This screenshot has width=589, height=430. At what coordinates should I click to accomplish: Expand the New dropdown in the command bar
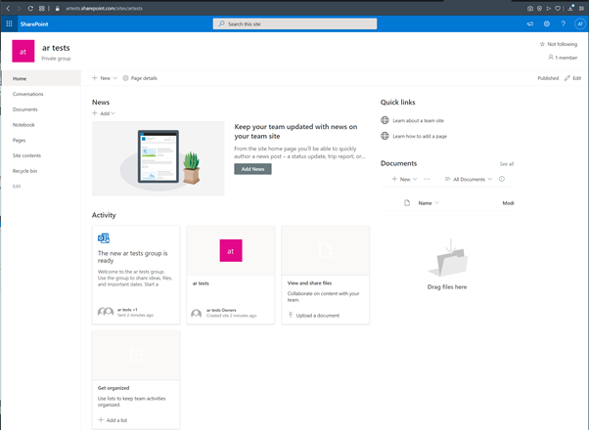pyautogui.click(x=105, y=78)
